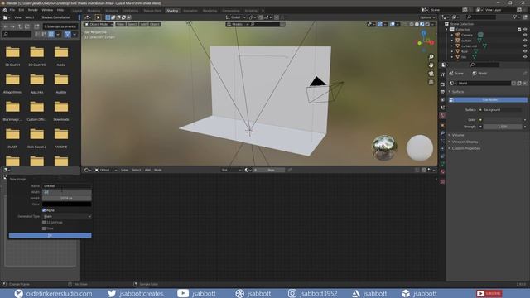Collapse the Collection in outliner
The image size is (530, 298).
(447, 30)
